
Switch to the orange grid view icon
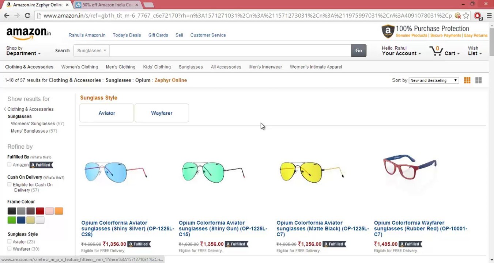pyautogui.click(x=467, y=80)
